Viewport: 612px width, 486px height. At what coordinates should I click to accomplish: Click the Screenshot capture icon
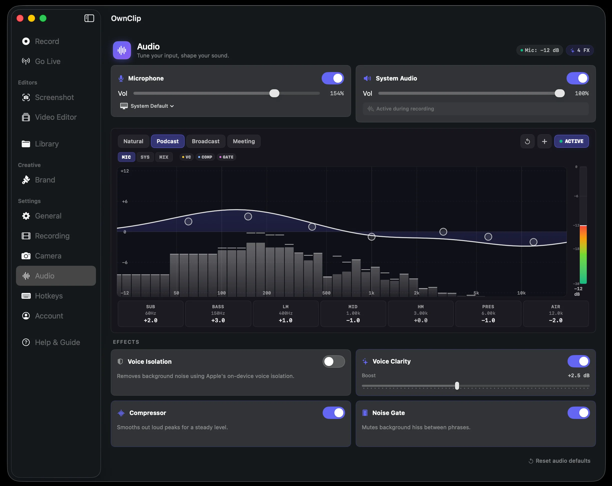point(26,97)
